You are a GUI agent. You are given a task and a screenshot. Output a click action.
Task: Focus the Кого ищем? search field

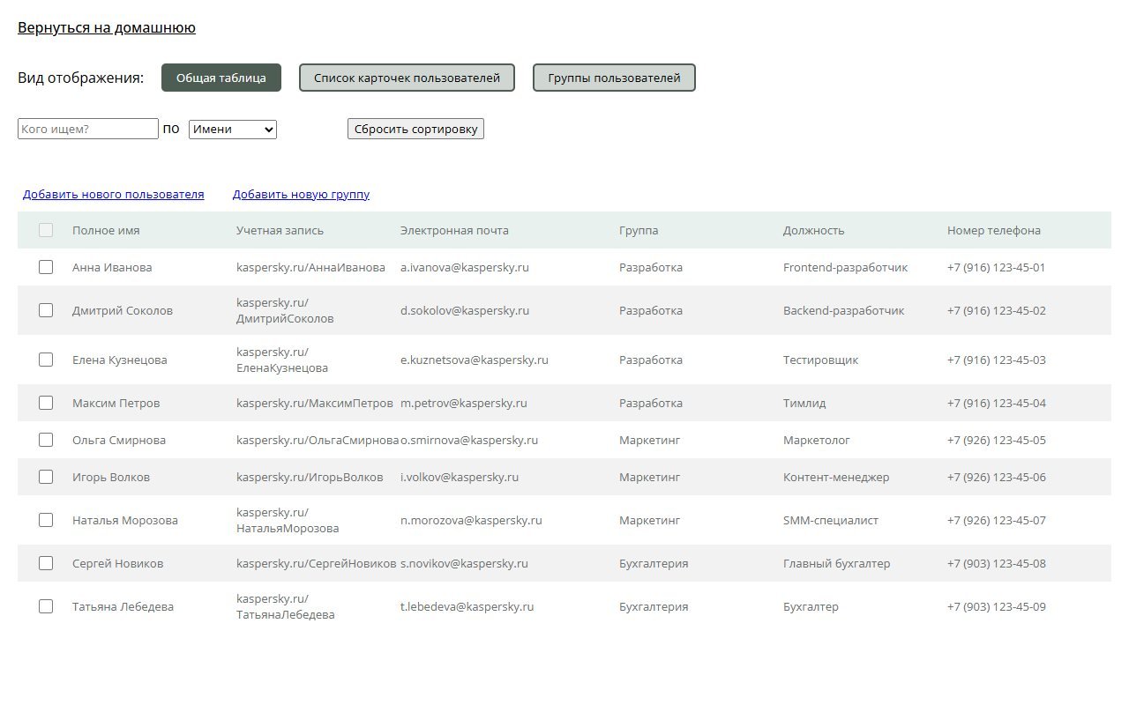pyautogui.click(x=88, y=130)
